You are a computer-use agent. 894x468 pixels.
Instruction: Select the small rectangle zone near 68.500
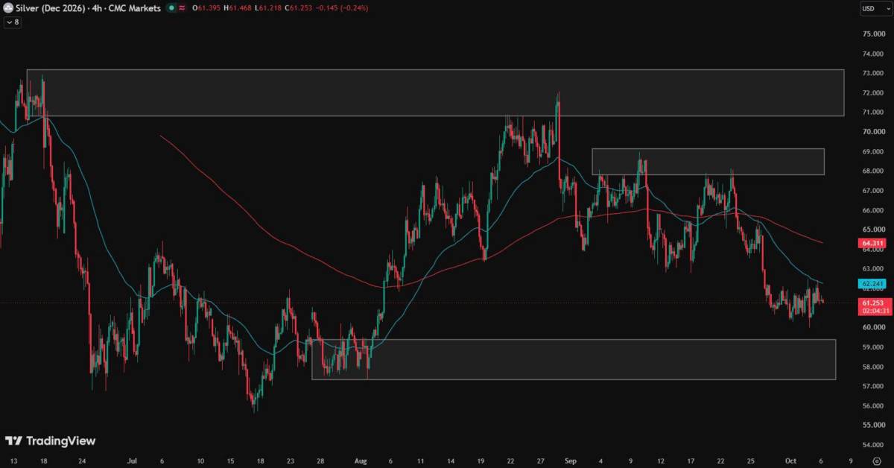click(x=708, y=162)
